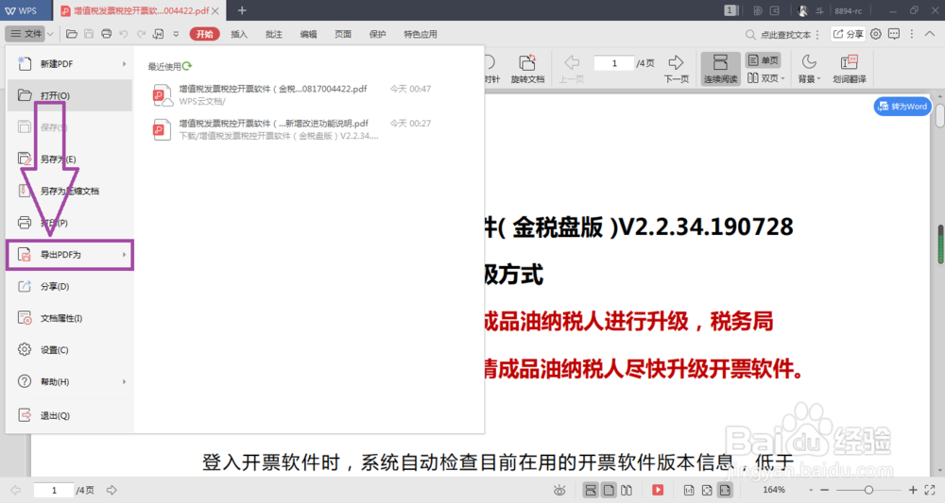Screen dimensions: 945x503
Task: Click the 分享 share button
Action: [x=849, y=34]
